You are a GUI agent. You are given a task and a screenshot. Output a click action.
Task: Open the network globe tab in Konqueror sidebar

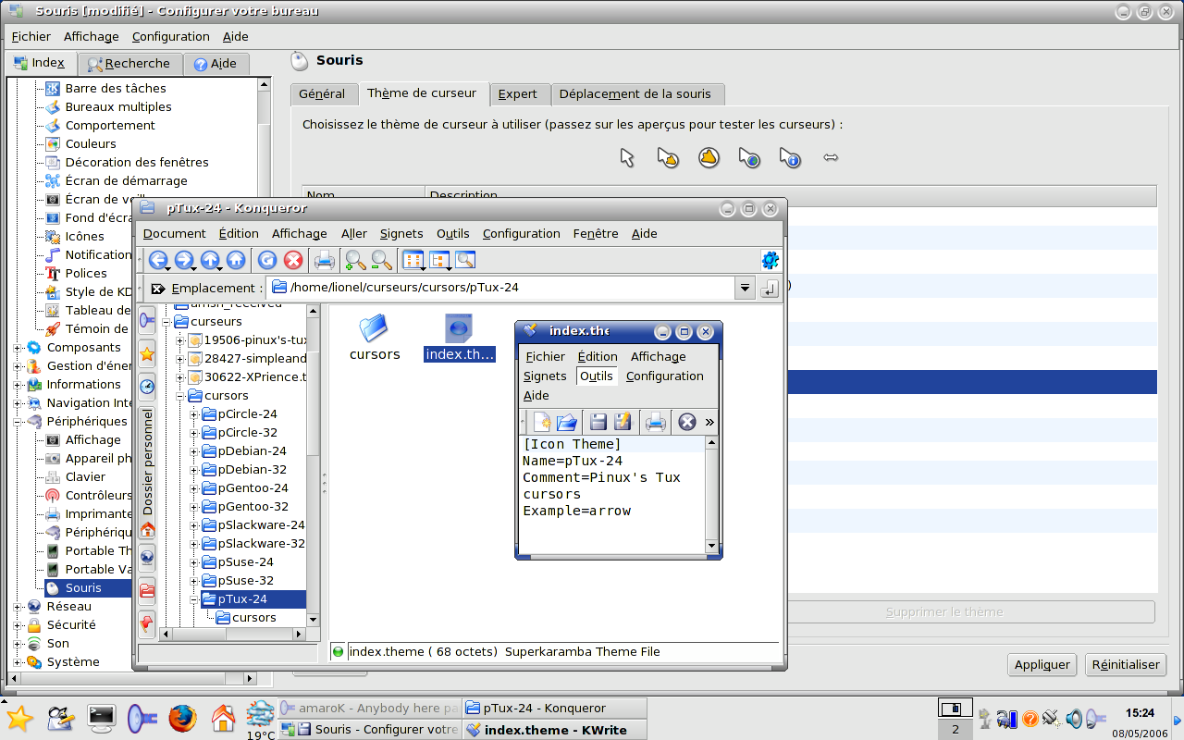(x=147, y=558)
